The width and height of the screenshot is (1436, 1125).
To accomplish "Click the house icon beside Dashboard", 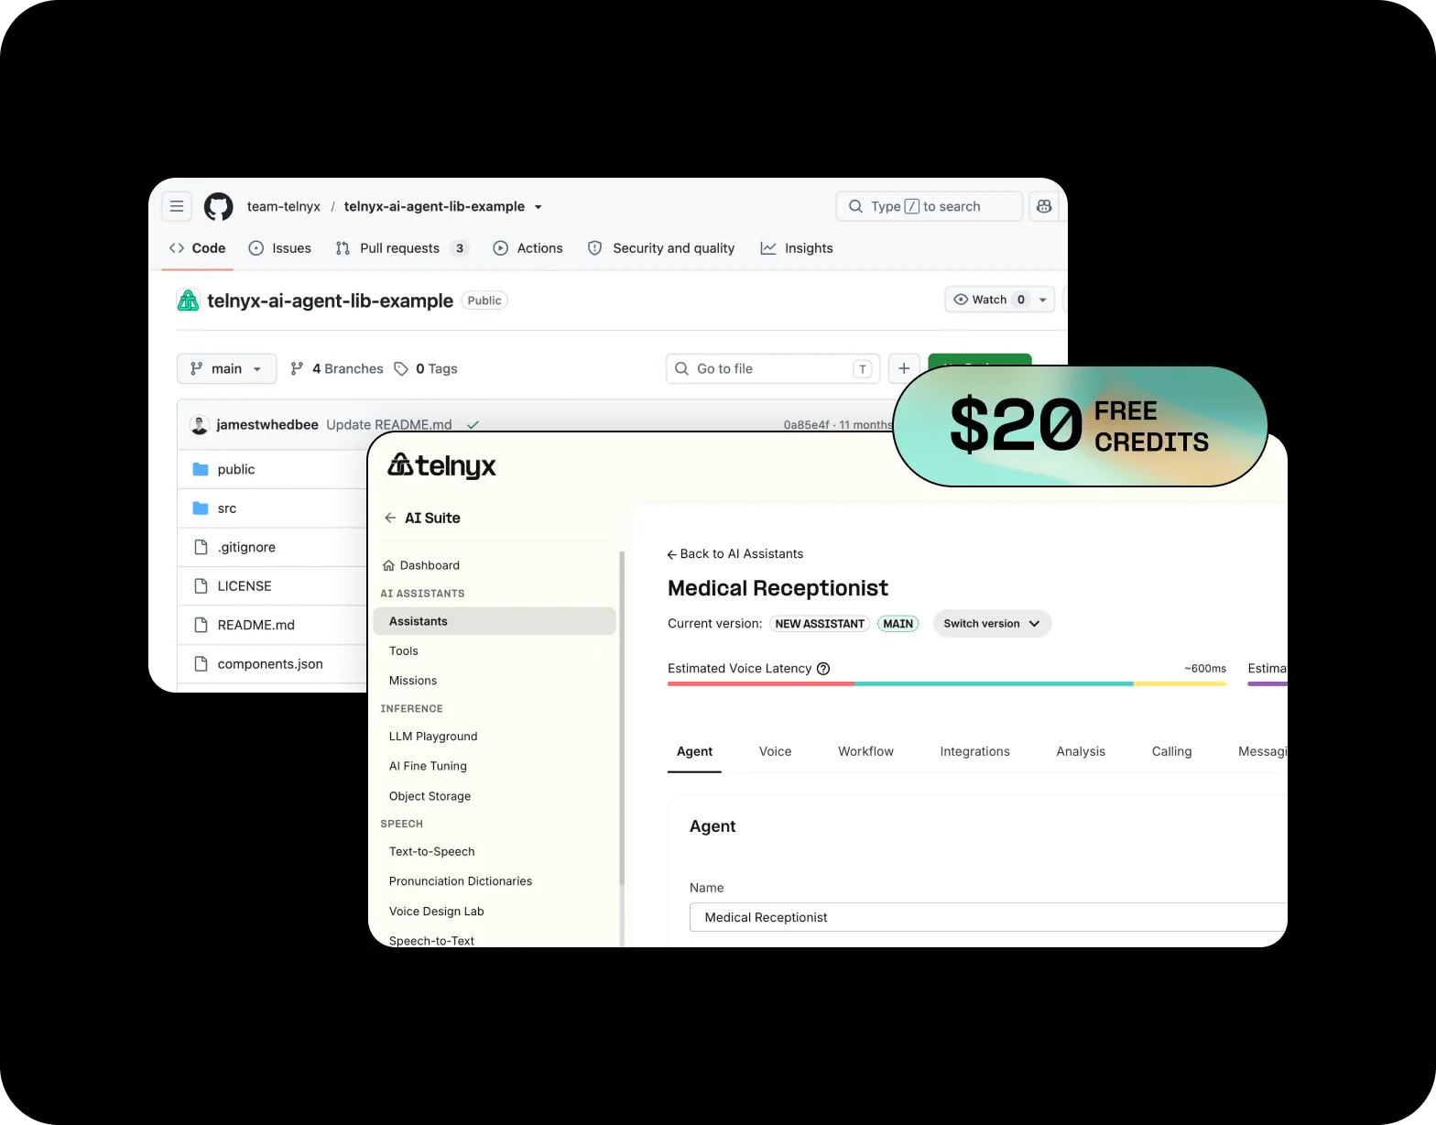I will (388, 565).
